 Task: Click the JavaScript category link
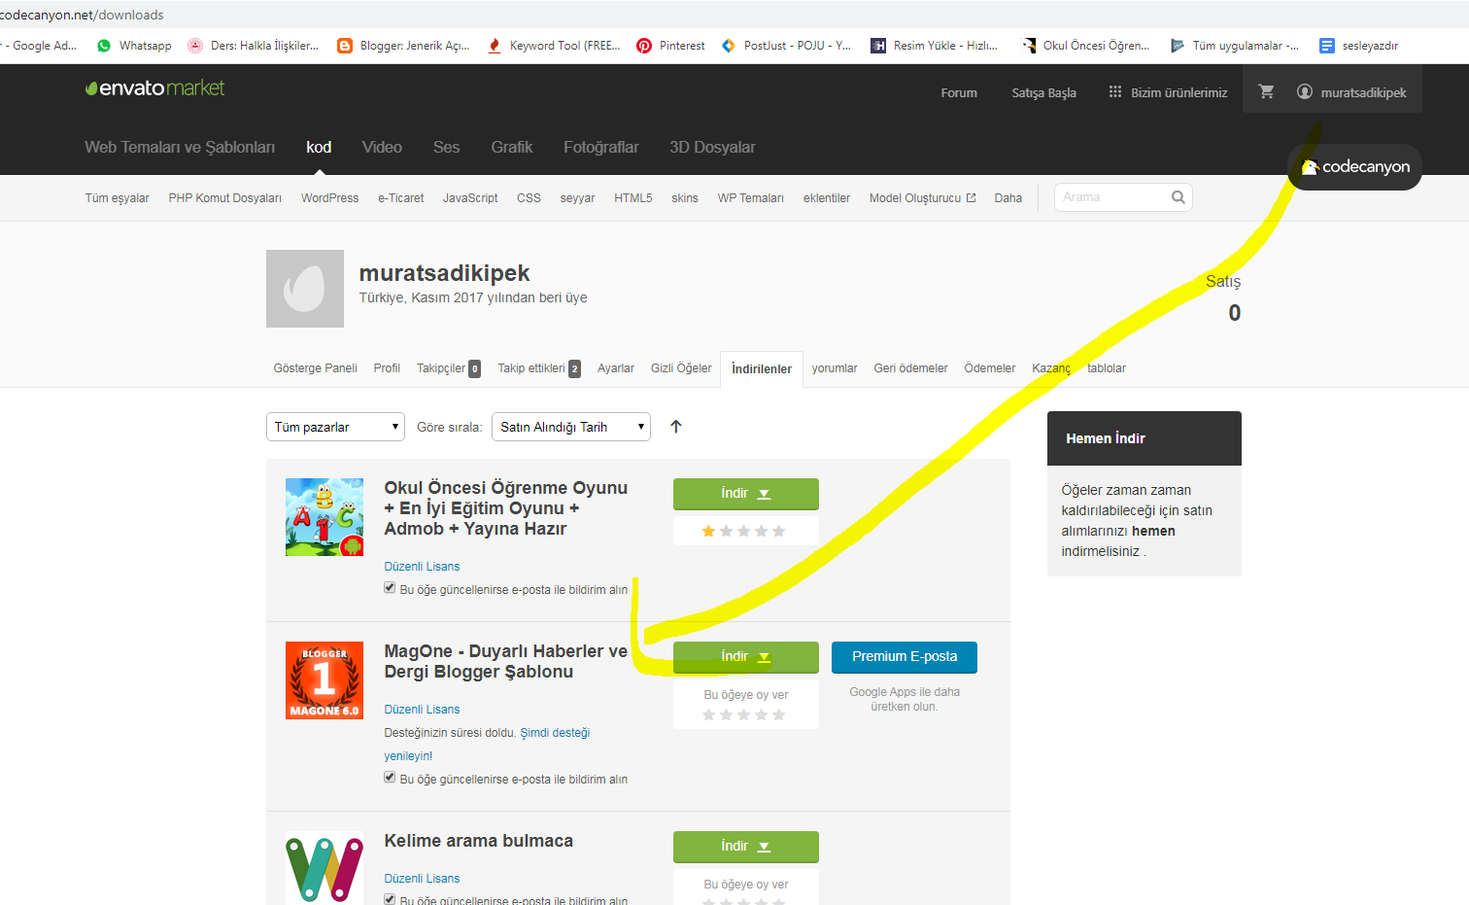[x=470, y=198]
